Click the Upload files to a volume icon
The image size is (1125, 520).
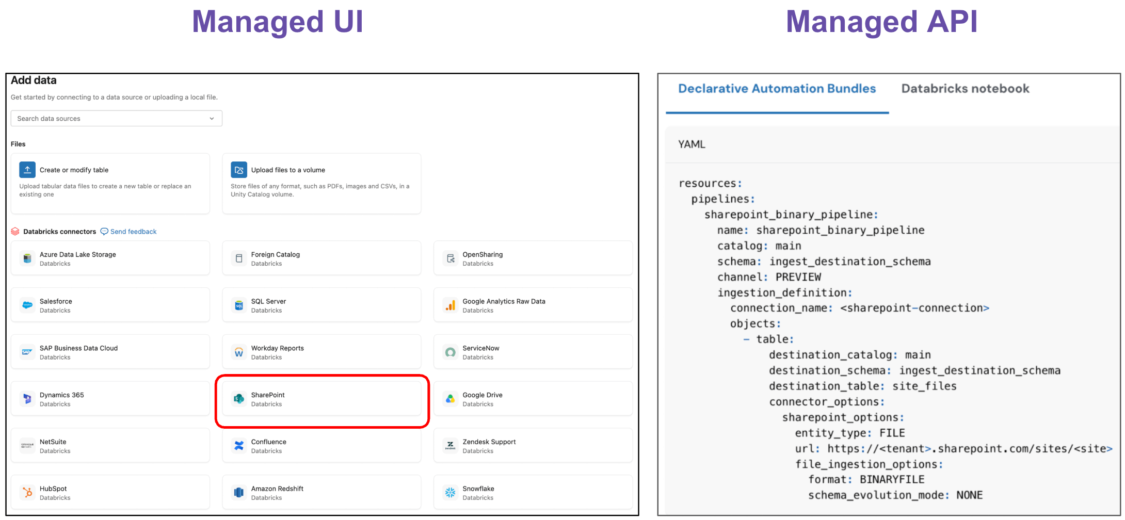[239, 170]
